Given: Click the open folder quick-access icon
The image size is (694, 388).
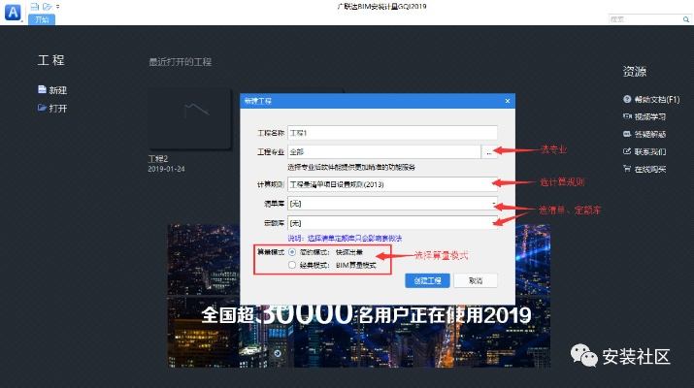Looking at the screenshot, I should [47, 7].
